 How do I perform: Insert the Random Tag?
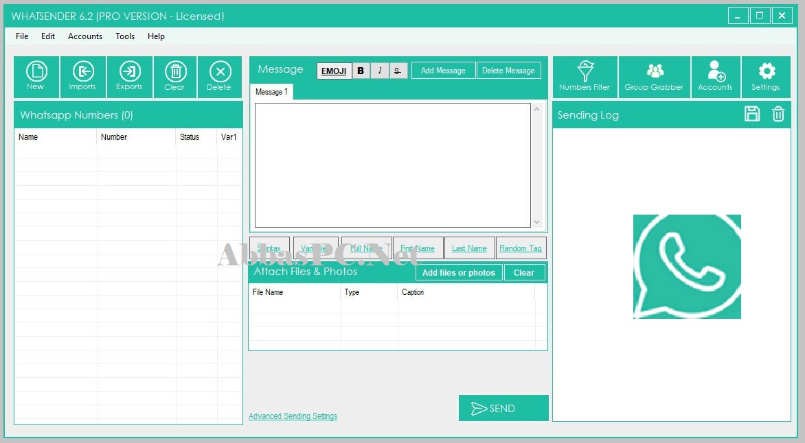click(x=521, y=248)
